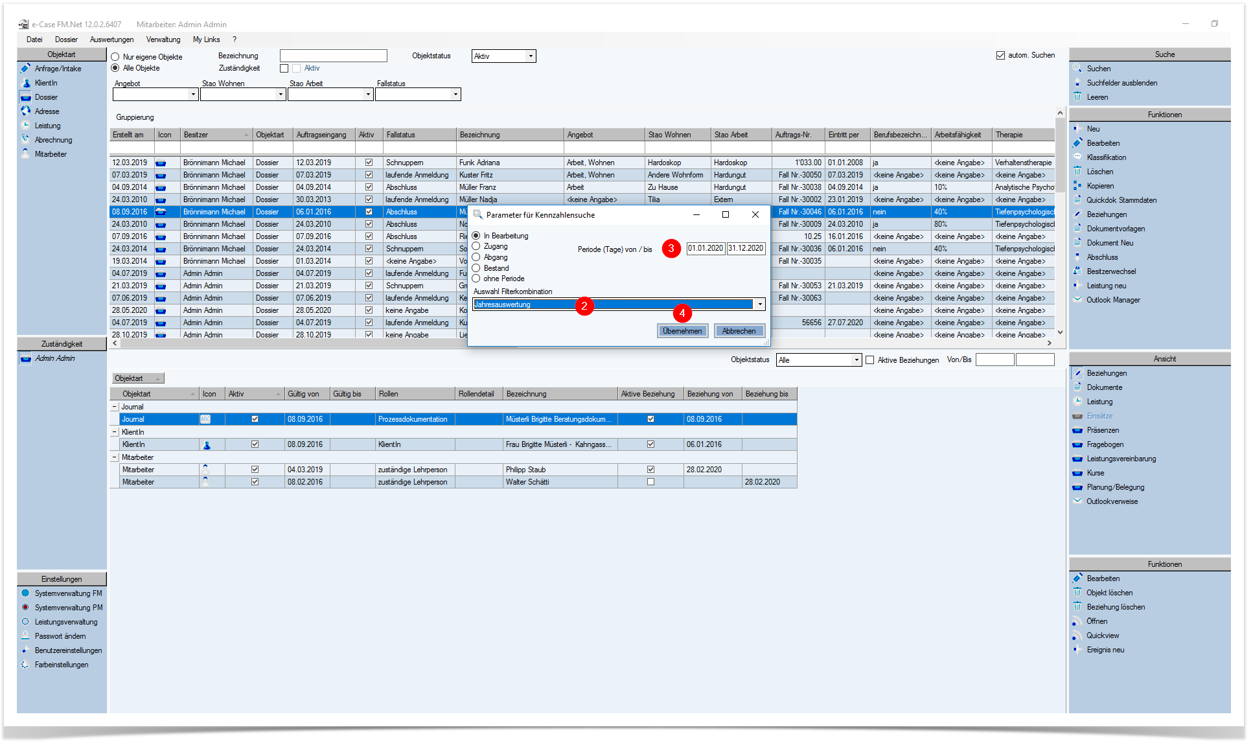Open Systemverwaltung FM settings icon
Screen dimensions: 1253x745
pyautogui.click(x=25, y=593)
